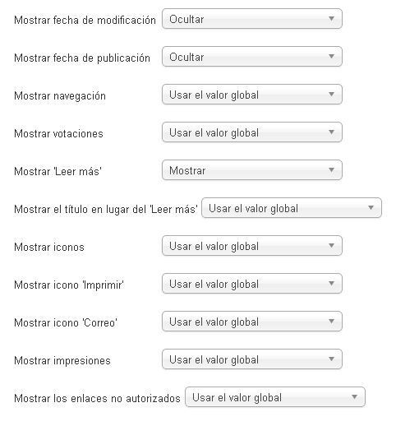This screenshot has width=396, height=426.
Task: Click the 'Mostrar impresiones' label text
Action: pyautogui.click(x=62, y=361)
